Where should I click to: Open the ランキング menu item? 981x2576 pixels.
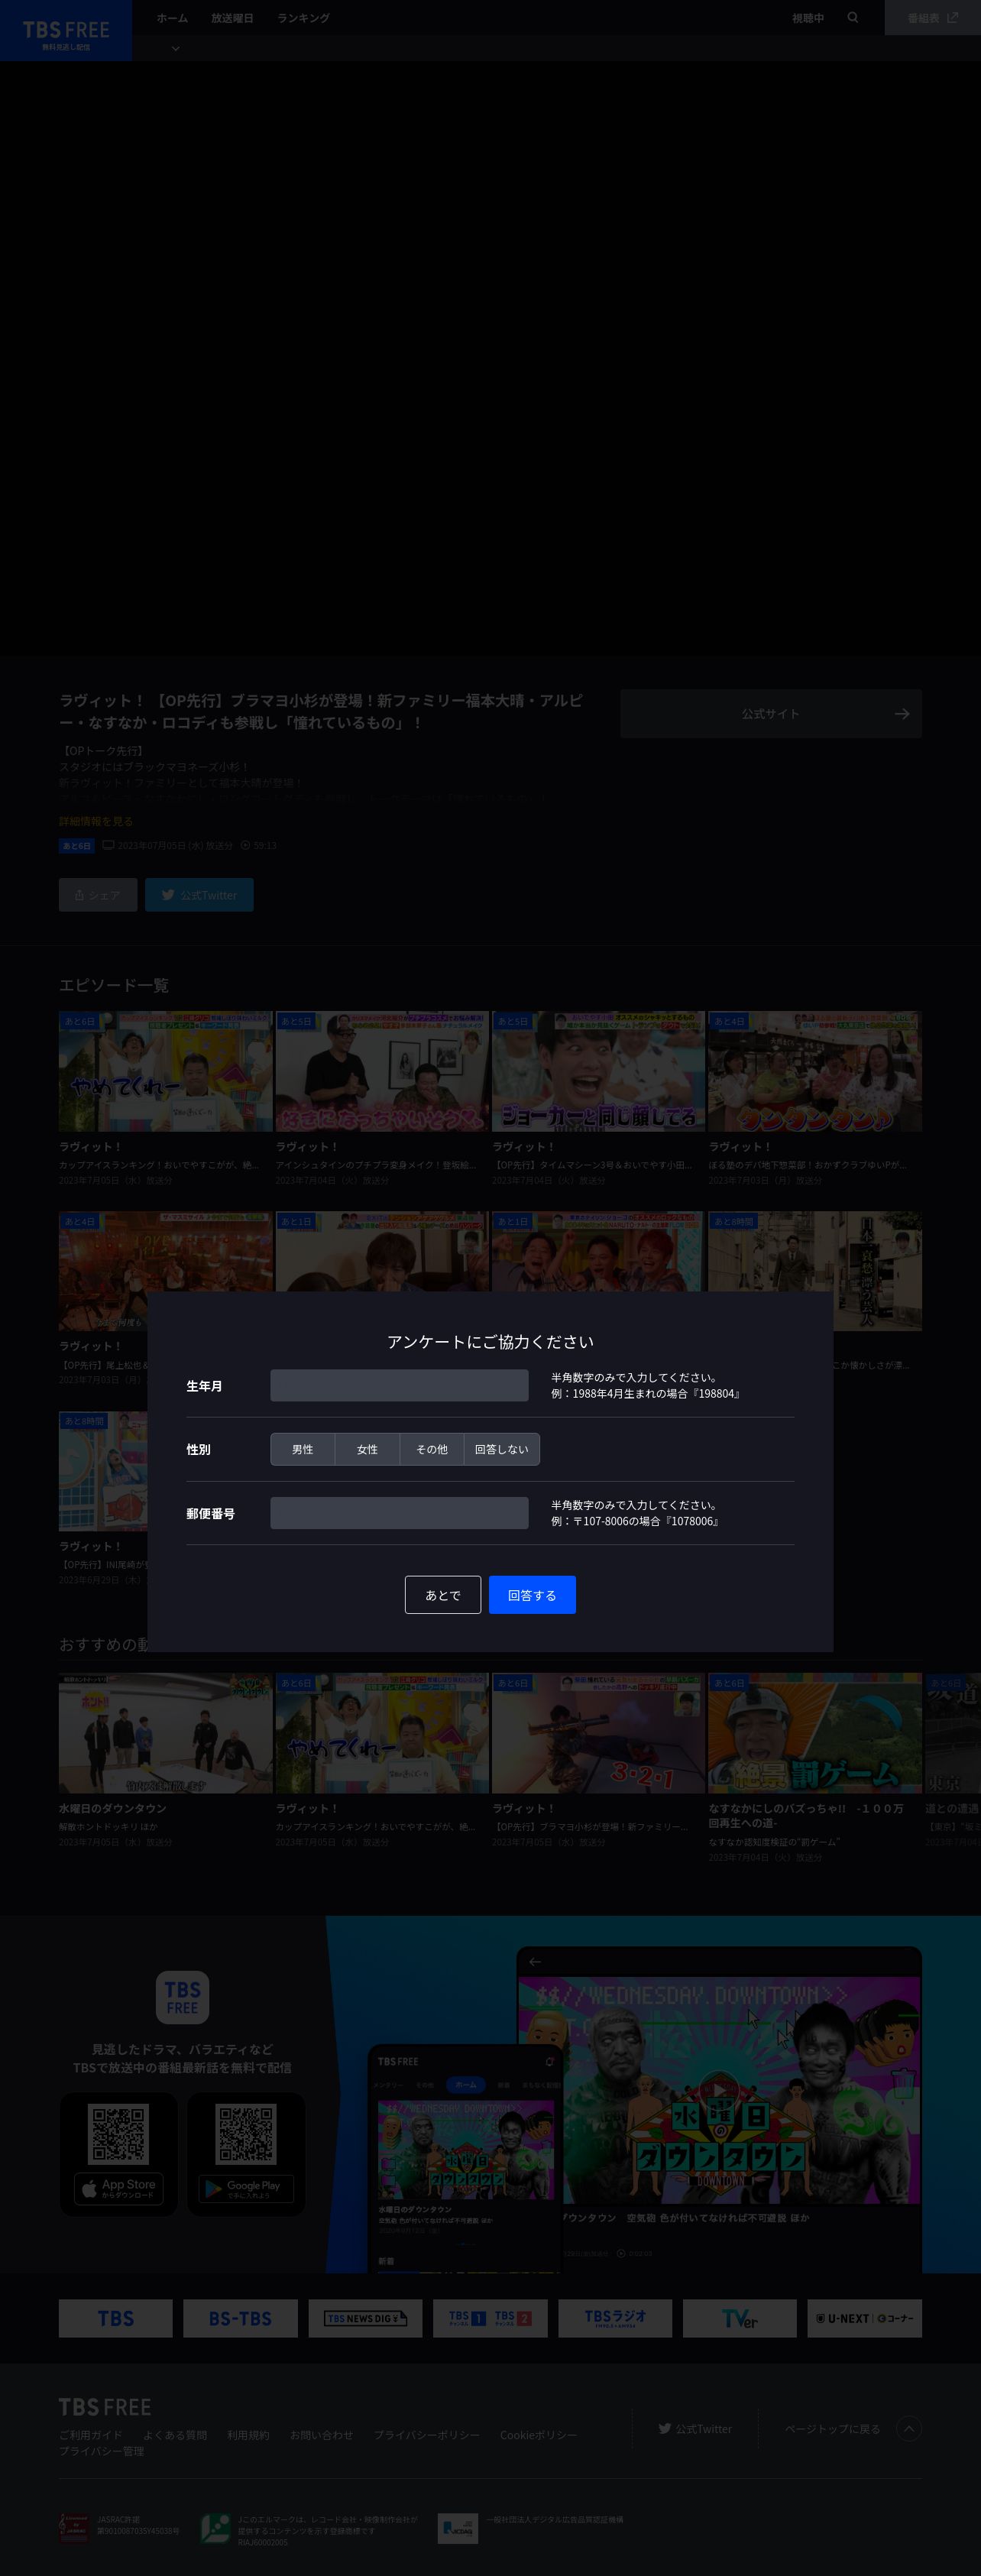coord(303,18)
